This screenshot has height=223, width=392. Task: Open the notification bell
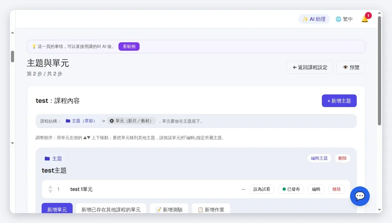[365, 19]
